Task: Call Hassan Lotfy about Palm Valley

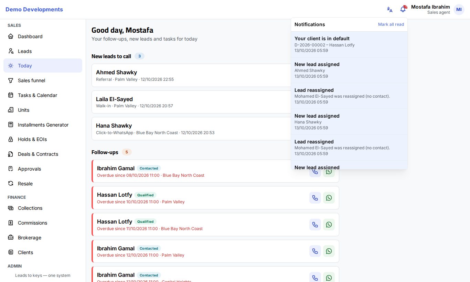Action: pos(315,198)
